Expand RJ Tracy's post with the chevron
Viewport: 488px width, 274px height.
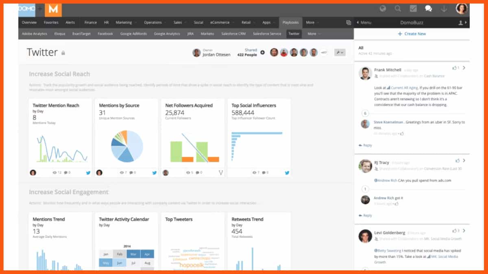pyautogui.click(x=464, y=161)
